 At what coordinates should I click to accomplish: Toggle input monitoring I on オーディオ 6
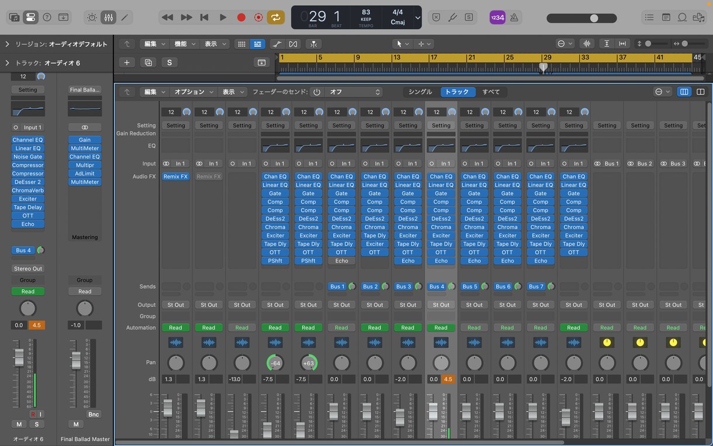pyautogui.click(x=41, y=414)
